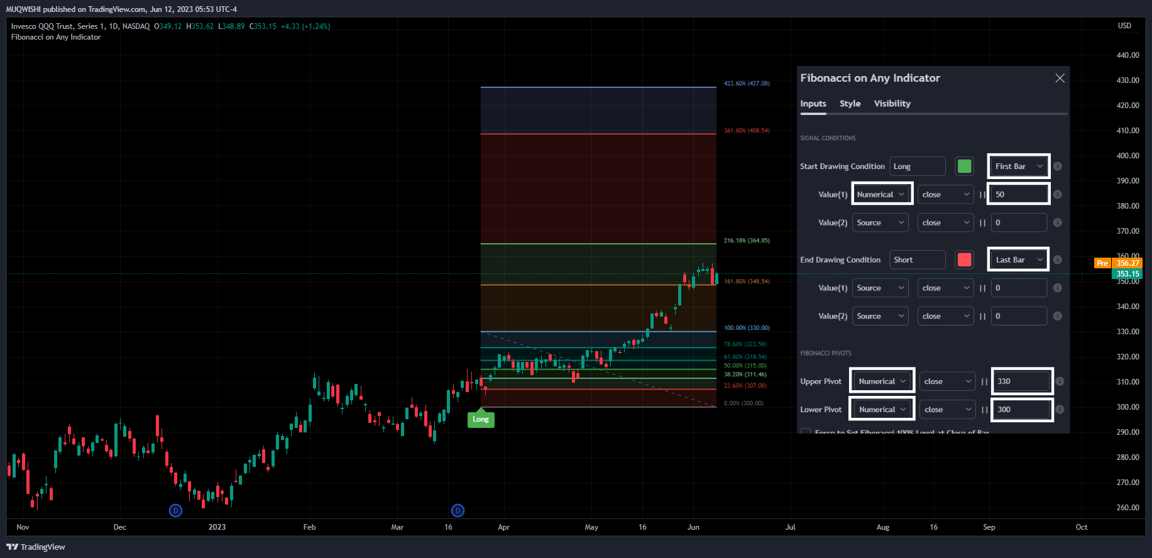Open the Visibility tab
The height and width of the screenshot is (558, 1152).
[x=892, y=104]
